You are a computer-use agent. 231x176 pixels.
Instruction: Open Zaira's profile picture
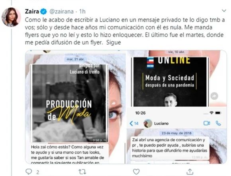point(11,17)
